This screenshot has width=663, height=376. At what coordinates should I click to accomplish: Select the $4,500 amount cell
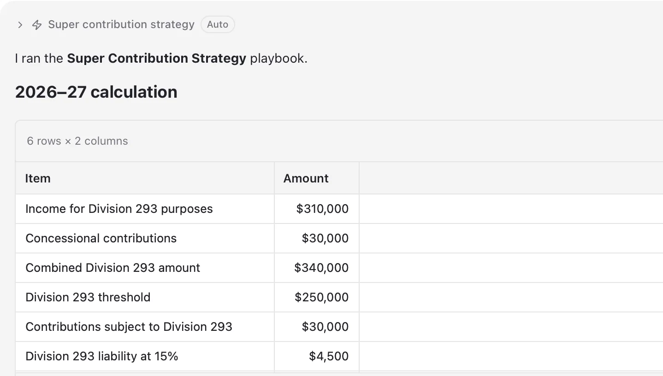[317, 356]
